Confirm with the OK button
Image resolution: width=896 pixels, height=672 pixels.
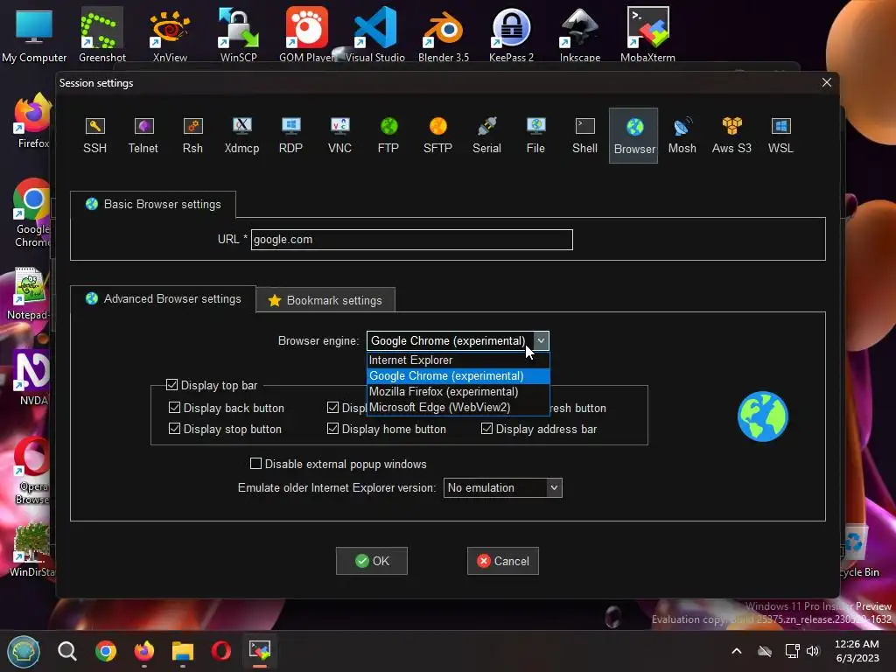click(x=371, y=561)
